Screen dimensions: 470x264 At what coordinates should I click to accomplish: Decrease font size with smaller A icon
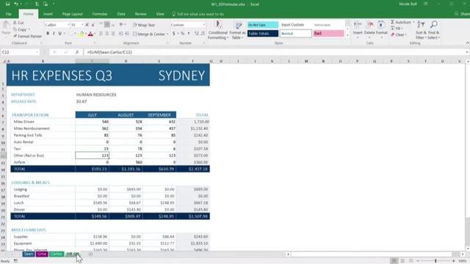[x=93, y=25]
